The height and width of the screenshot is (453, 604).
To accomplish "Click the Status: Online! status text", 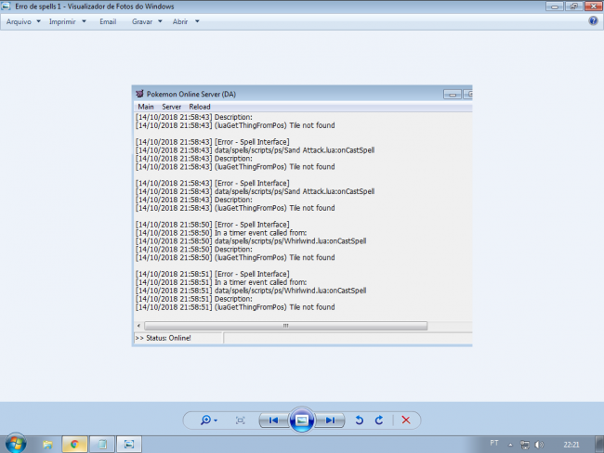I will pyautogui.click(x=168, y=338).
